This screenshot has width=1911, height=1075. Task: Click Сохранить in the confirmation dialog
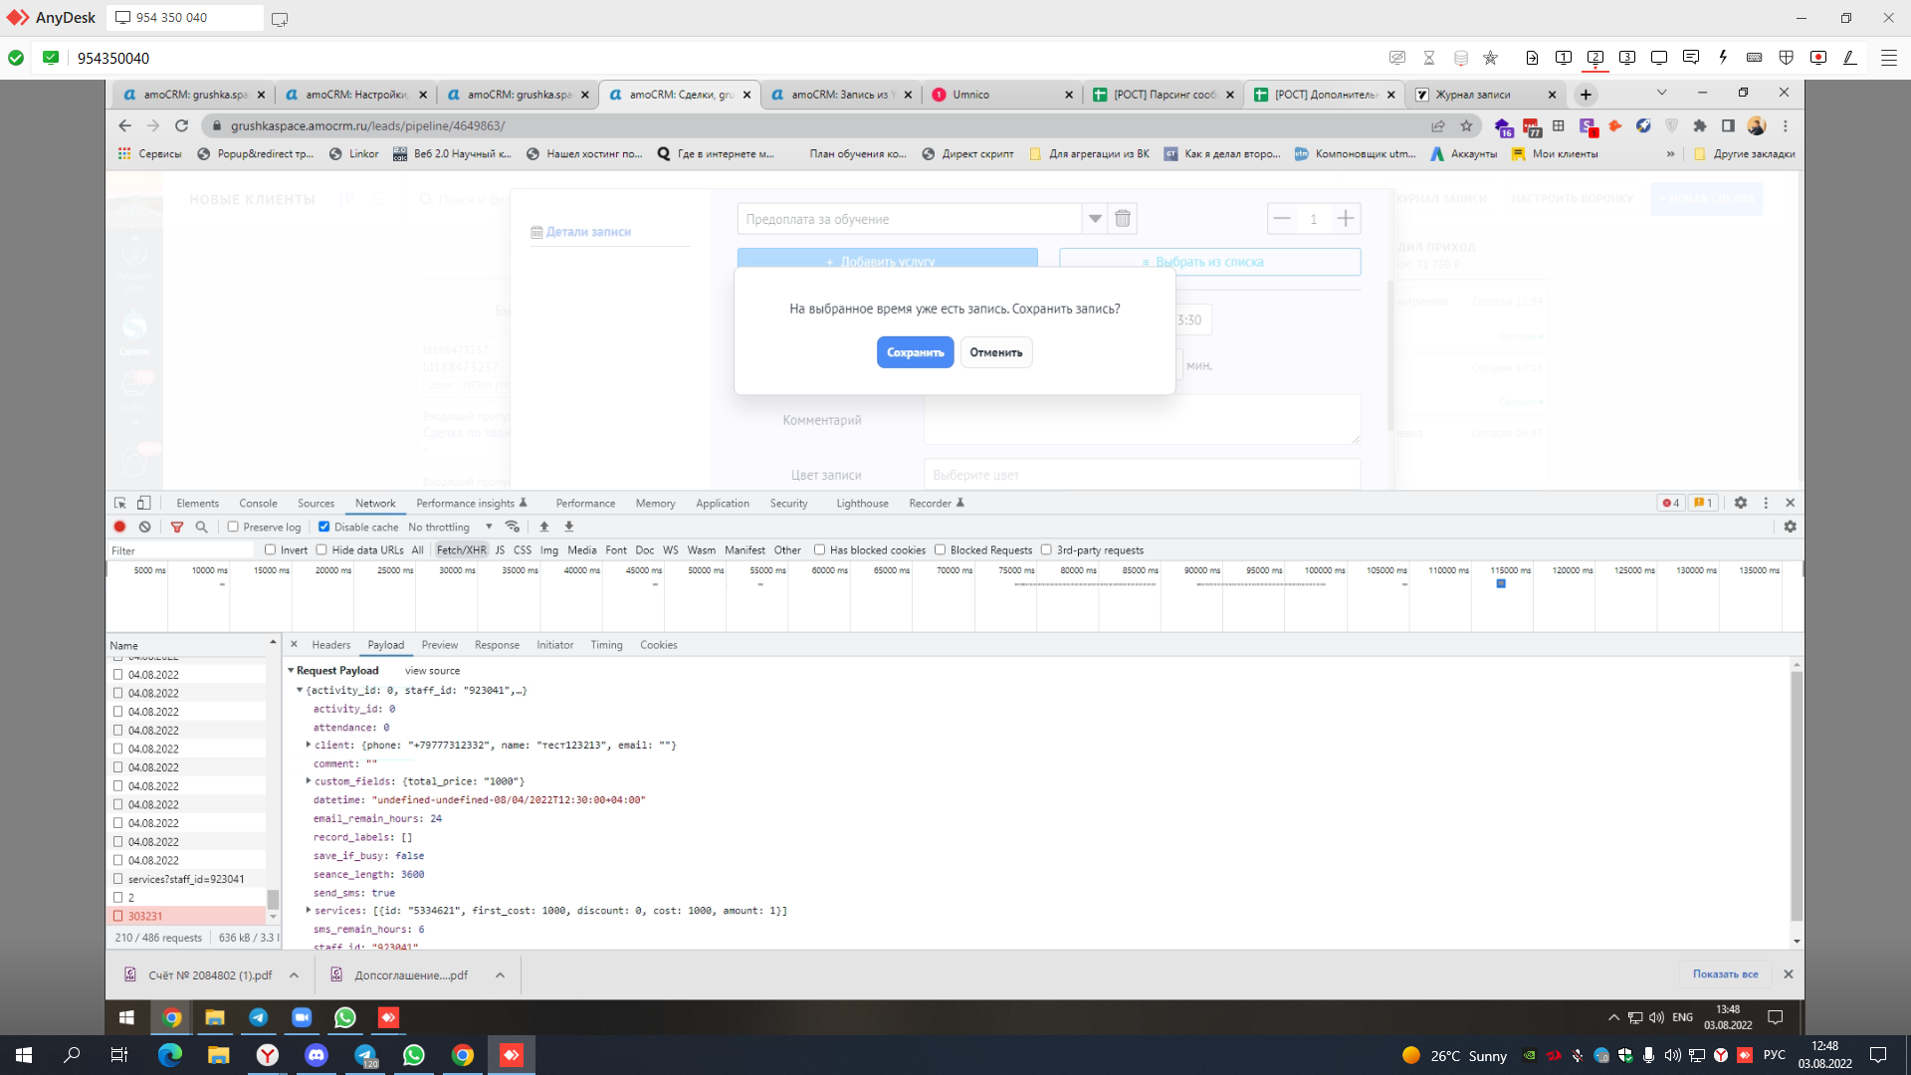coord(916,352)
